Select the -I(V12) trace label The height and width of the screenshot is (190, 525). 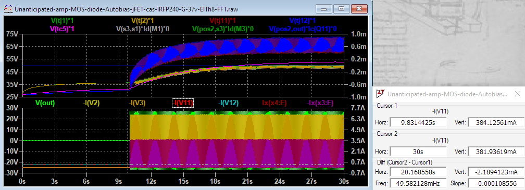pyautogui.click(x=228, y=103)
